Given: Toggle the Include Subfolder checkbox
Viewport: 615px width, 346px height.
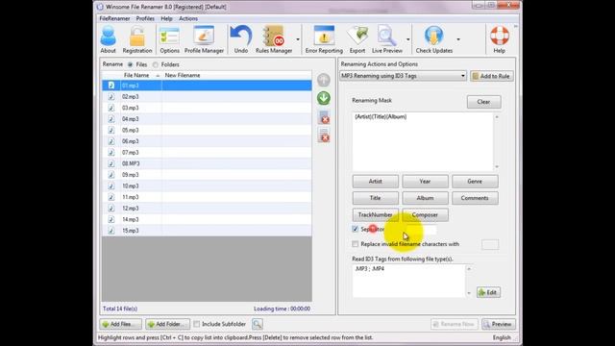Looking at the screenshot, I should point(196,324).
